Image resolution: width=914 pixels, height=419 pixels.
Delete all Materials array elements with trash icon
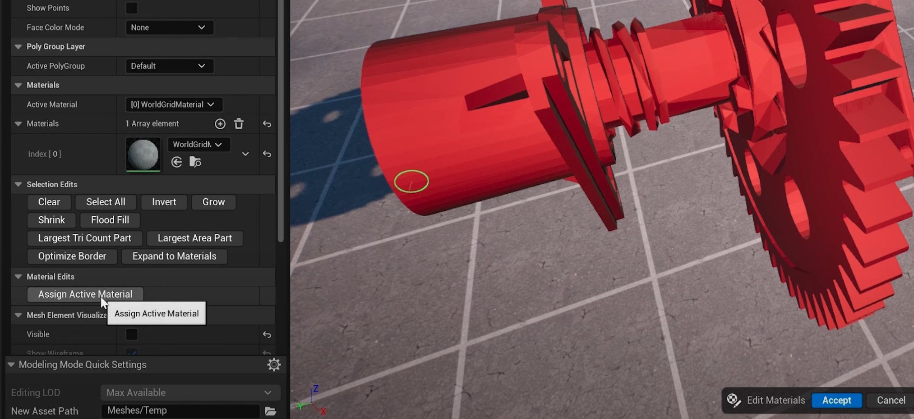pyautogui.click(x=239, y=124)
